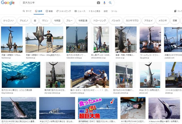Viewport: 182px width, 124px height.
Task: Click the collections bookmark icon
Action: point(175,11)
